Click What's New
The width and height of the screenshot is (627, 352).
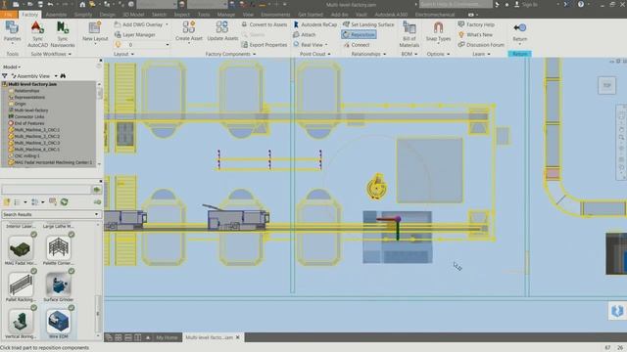pyautogui.click(x=475, y=35)
